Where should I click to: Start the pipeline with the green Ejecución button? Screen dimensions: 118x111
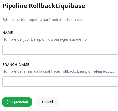click(x=17, y=102)
